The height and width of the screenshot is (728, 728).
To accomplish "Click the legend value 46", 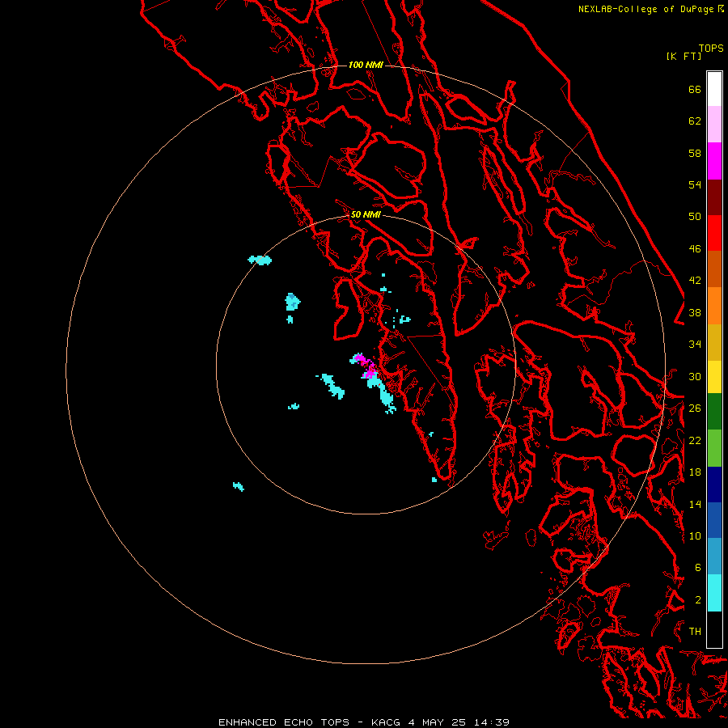I will (x=695, y=249).
